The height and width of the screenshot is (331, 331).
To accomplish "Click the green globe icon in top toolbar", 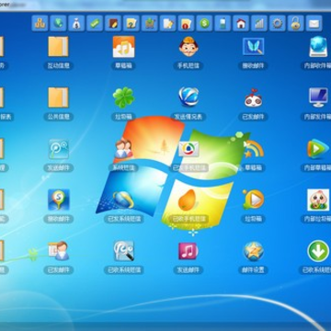I will (x=58, y=23).
